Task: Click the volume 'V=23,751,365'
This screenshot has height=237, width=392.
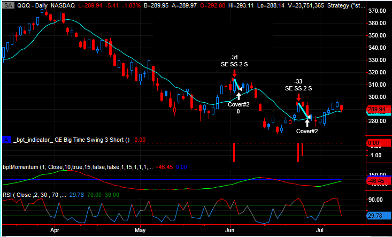Action: tap(307, 5)
